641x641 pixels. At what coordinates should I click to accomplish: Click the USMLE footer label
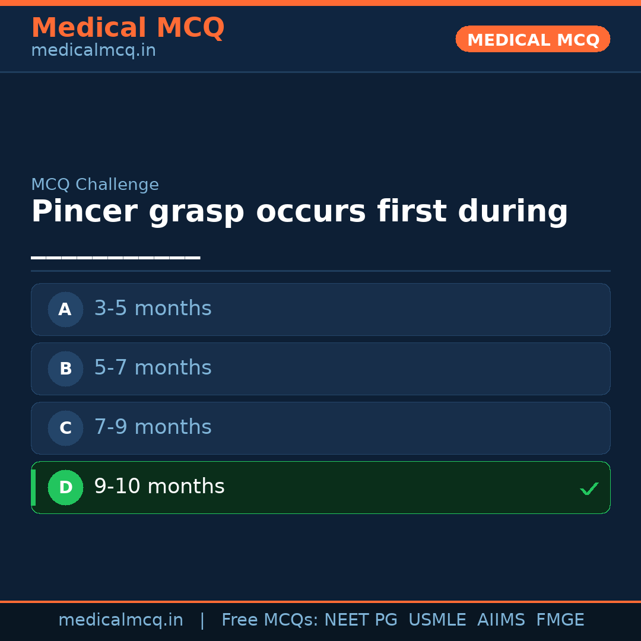point(437,619)
